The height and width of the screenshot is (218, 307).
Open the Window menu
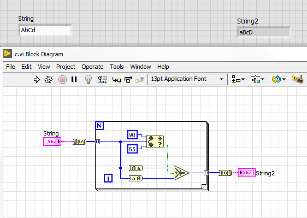pyautogui.click(x=140, y=67)
